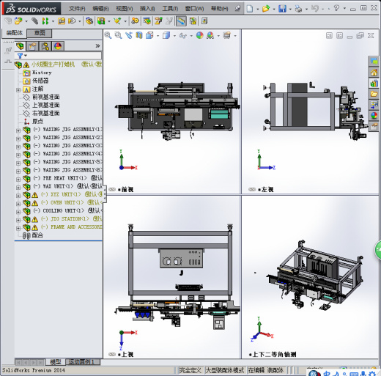Select the 前视基准面 plane in tree
Image resolution: width=381 pixels, height=376 pixels.
46,97
